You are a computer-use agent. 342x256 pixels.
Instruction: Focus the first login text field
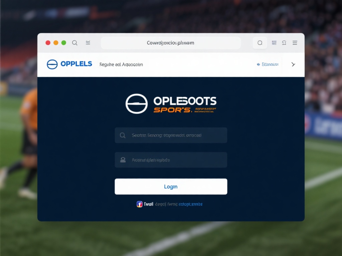tap(171, 135)
